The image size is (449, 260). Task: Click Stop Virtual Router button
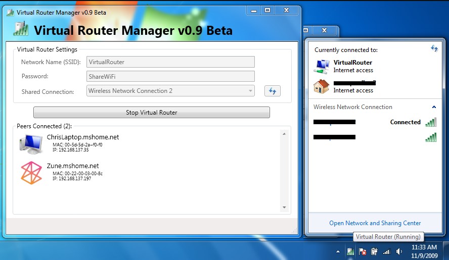point(151,112)
